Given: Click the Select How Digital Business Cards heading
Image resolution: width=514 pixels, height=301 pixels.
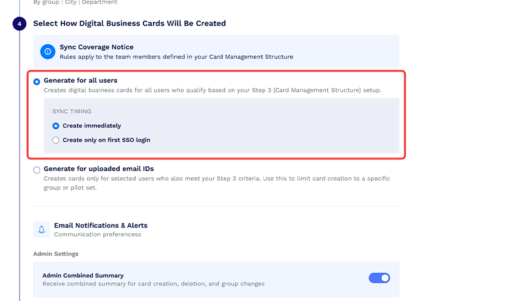Looking at the screenshot, I should pyautogui.click(x=129, y=23).
